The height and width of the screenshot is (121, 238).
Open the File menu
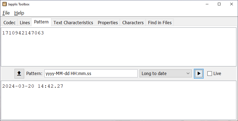click(x=6, y=13)
